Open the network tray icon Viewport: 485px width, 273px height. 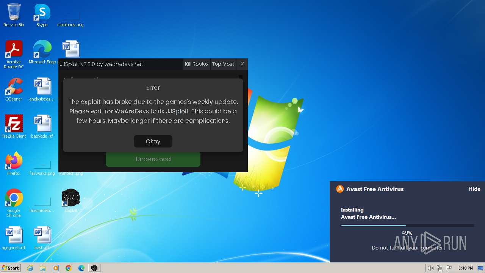pos(440,268)
